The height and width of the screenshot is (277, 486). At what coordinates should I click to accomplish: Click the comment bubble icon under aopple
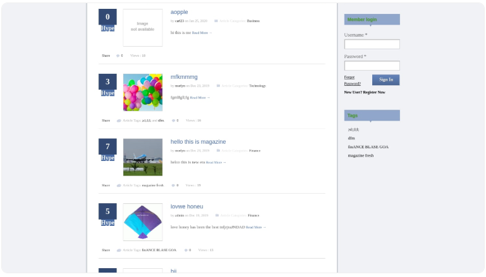pyautogui.click(x=118, y=56)
